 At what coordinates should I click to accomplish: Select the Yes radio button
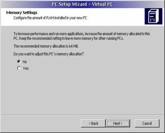[x=19, y=68]
